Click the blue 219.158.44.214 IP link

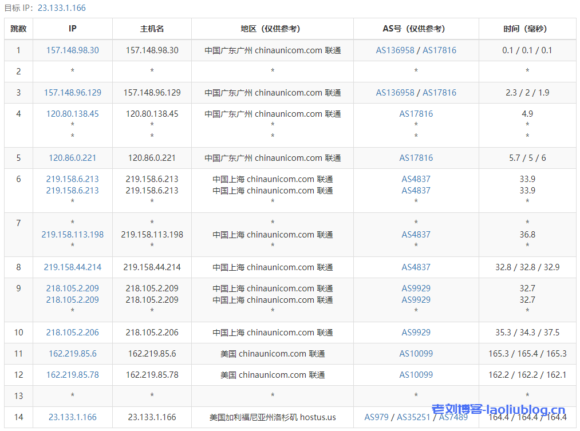point(73,267)
